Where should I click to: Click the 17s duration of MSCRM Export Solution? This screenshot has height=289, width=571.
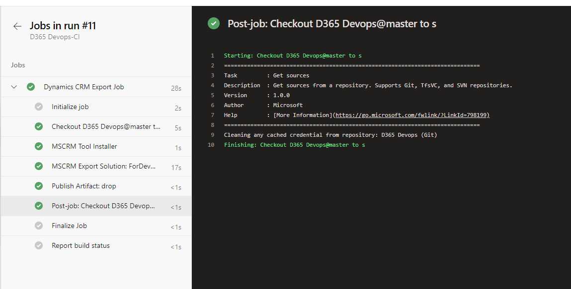176,168
